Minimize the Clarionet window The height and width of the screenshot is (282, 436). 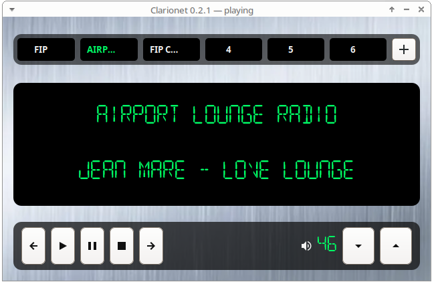(x=407, y=10)
